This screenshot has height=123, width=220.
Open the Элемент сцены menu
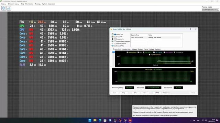(x=13, y=4)
